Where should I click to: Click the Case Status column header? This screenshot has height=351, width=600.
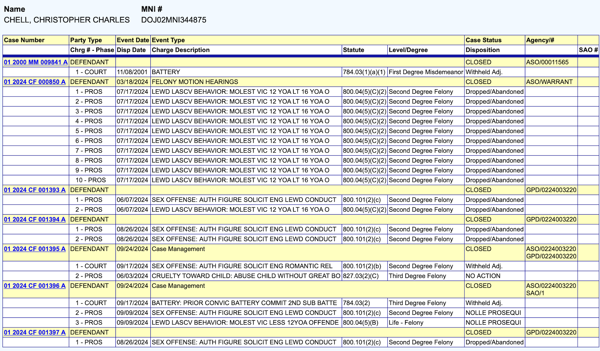click(483, 40)
